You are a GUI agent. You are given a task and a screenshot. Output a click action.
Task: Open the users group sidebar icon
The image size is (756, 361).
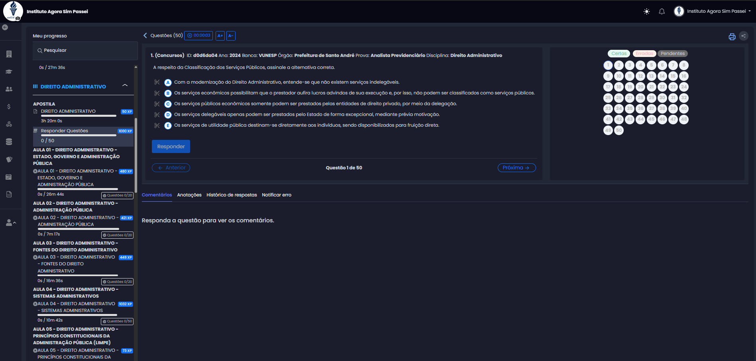[x=9, y=89]
